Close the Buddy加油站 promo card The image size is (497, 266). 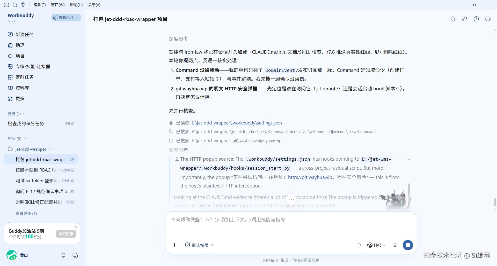tap(76, 227)
